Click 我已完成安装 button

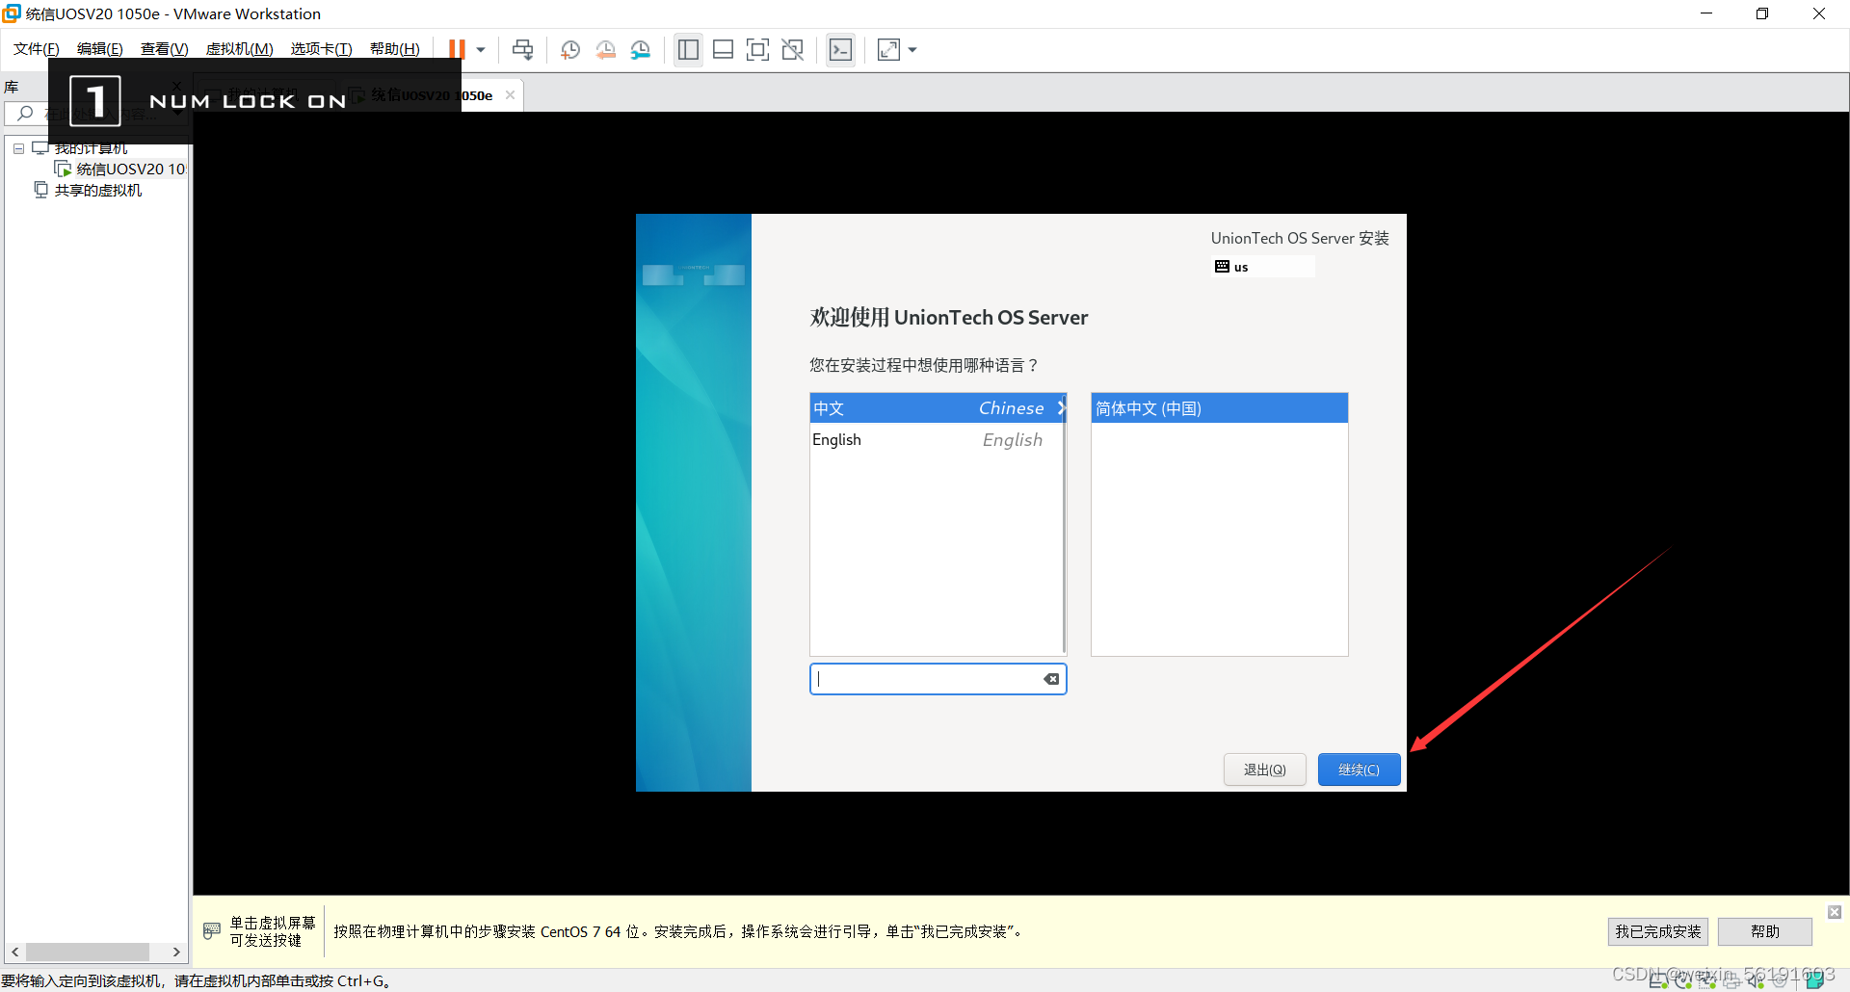[x=1657, y=931]
